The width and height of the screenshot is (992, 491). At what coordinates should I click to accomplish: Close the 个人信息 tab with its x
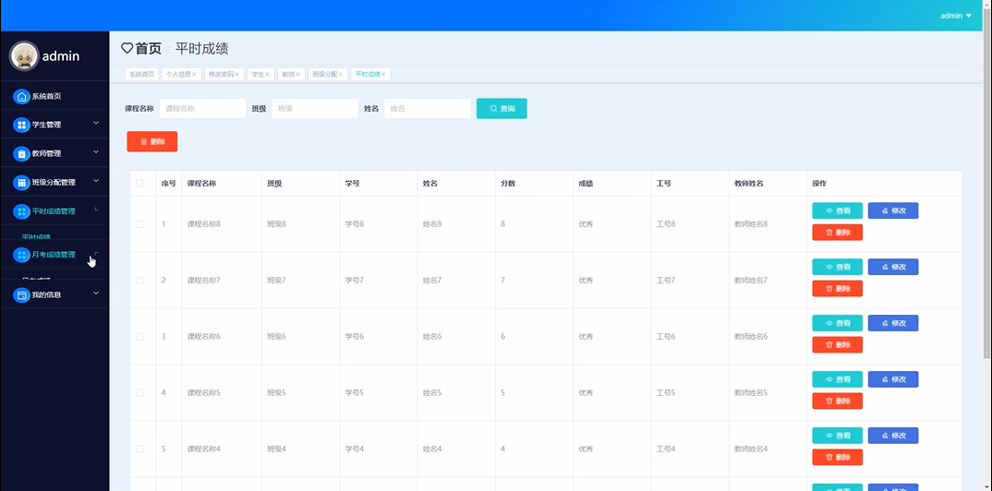[x=194, y=75]
